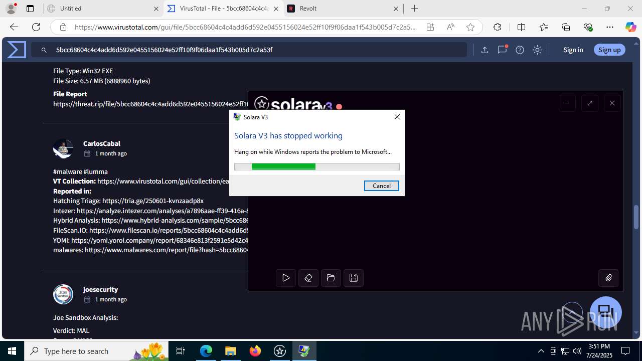Open the Extensions puzzle icon
The width and height of the screenshot is (642, 361).
(497, 27)
